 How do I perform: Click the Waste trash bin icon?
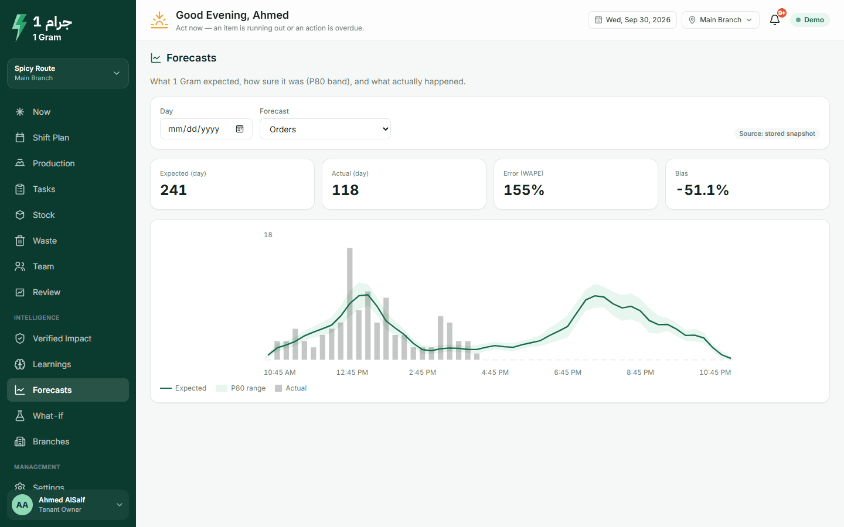pyautogui.click(x=20, y=241)
